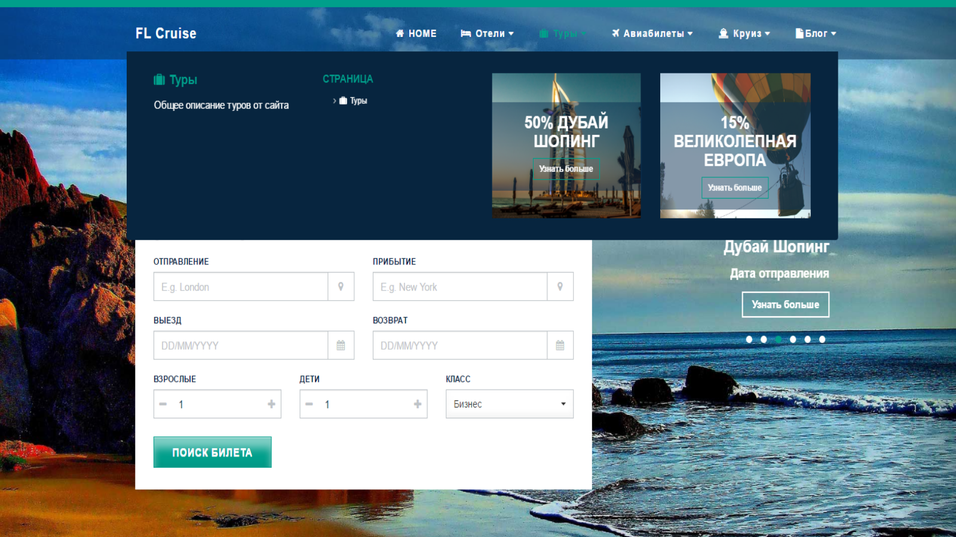Expand the Блог caret arrow
956x537 pixels.
click(x=834, y=34)
